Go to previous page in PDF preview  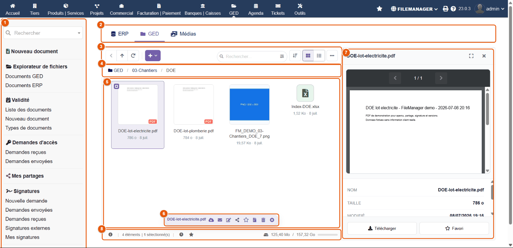[x=395, y=78]
